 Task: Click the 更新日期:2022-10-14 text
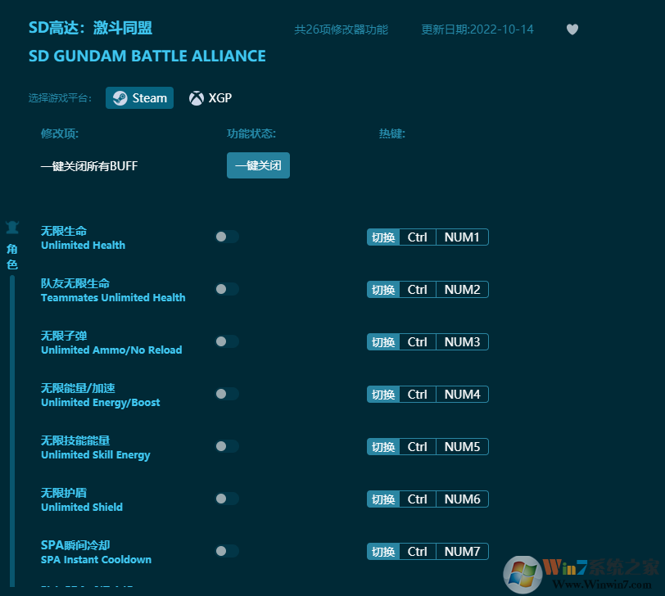tap(477, 29)
